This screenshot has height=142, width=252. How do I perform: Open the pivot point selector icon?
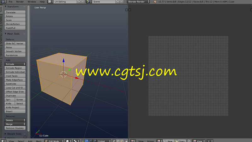click(76, 141)
